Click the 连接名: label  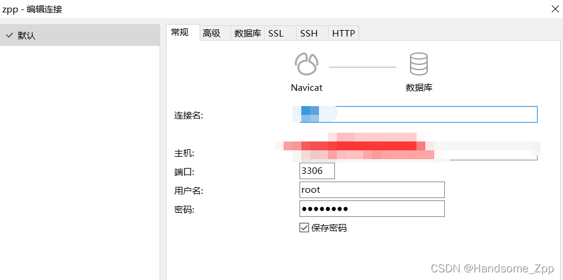[x=189, y=116]
